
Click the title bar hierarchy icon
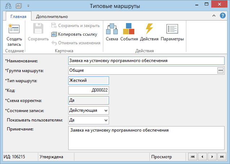8,6
